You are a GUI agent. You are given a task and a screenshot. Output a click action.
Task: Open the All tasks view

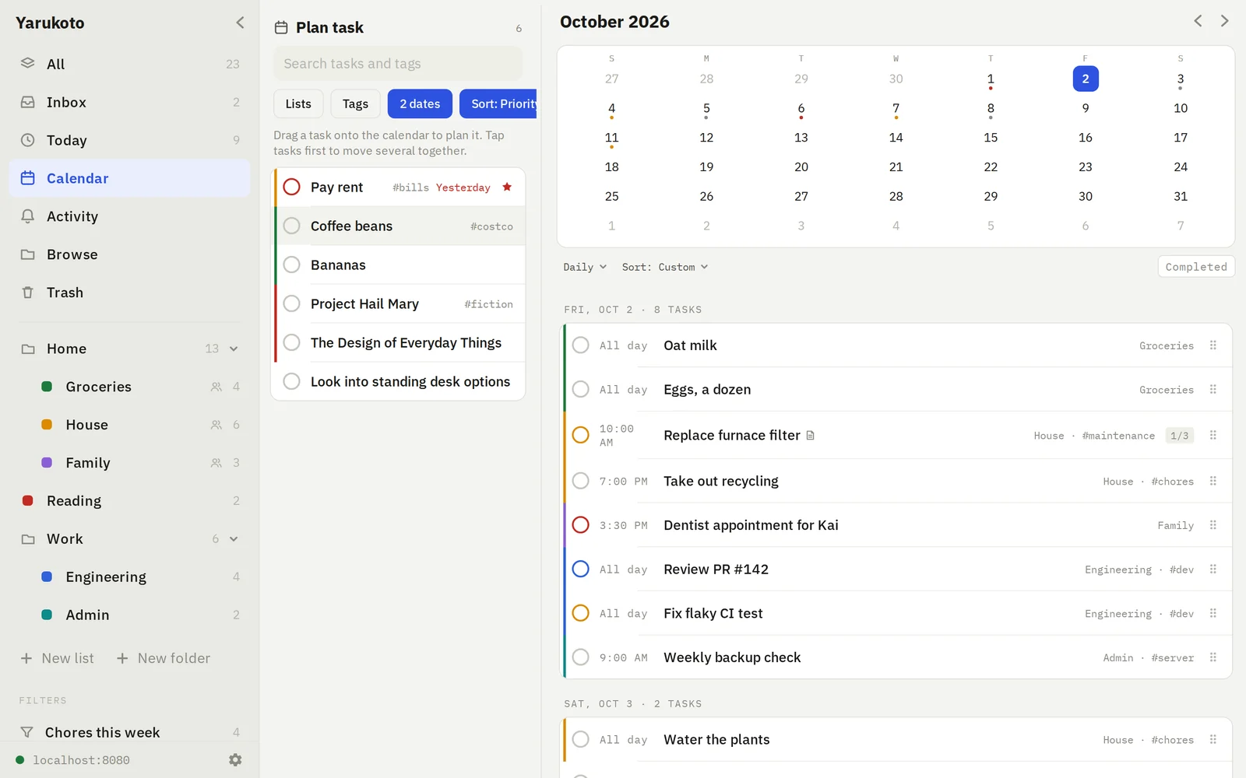129,64
